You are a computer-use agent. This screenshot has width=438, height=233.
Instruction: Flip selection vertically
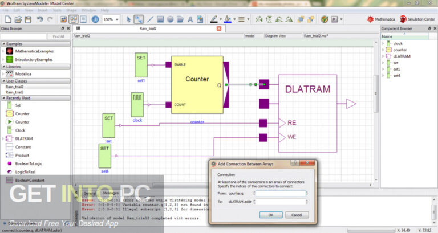[269, 19]
